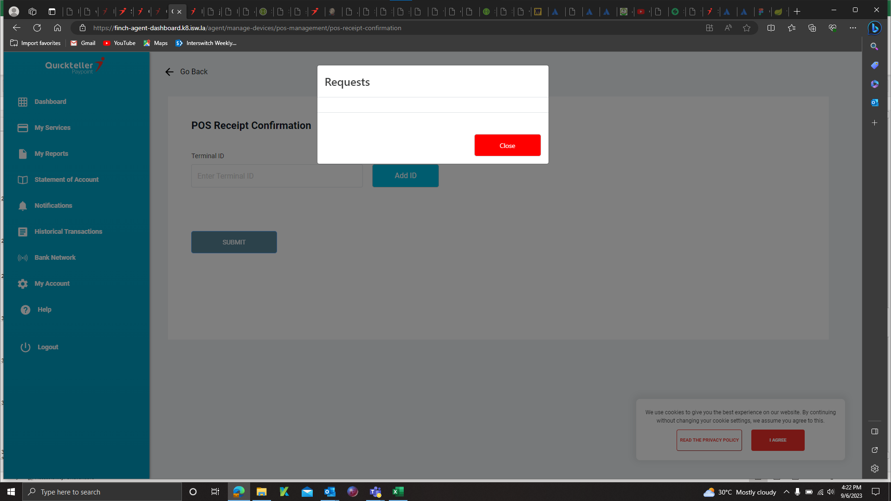The height and width of the screenshot is (501, 891).
Task: Click the Logout power icon
Action: [26, 347]
